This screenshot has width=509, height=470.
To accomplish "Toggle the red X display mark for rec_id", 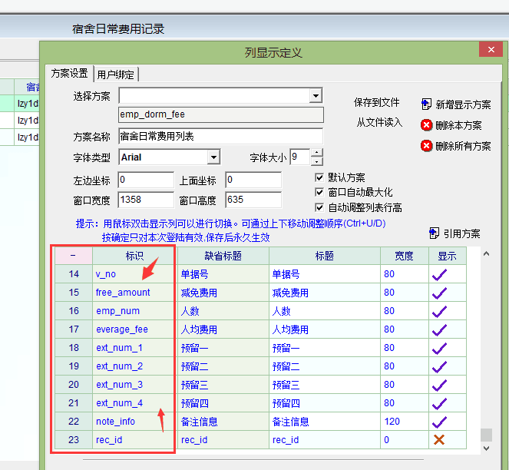I will tap(439, 440).
